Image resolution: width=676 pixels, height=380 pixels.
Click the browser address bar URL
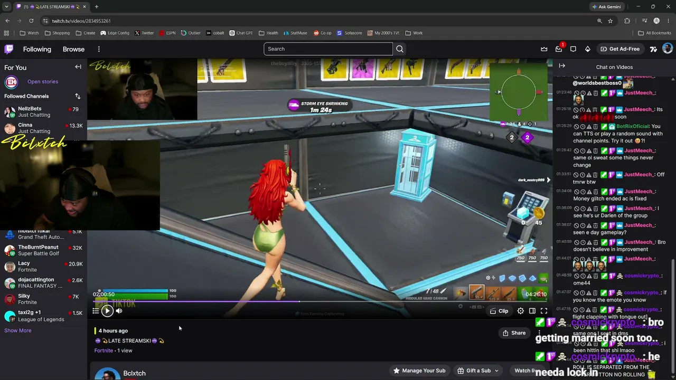point(81,21)
